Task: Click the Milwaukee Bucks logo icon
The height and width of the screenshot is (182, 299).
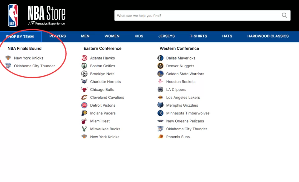Action: coord(84,129)
